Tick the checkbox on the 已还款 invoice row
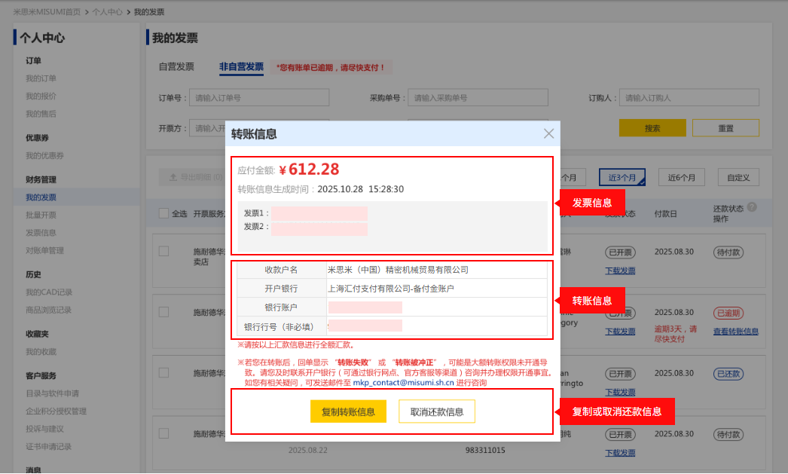 coord(163,374)
